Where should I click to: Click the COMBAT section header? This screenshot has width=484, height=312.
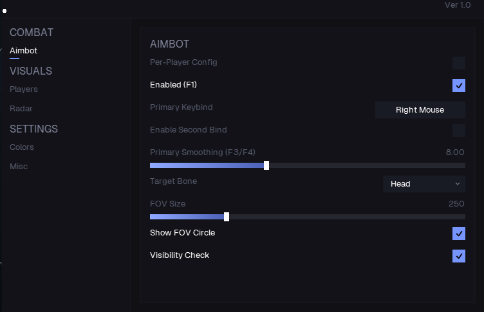(x=32, y=32)
